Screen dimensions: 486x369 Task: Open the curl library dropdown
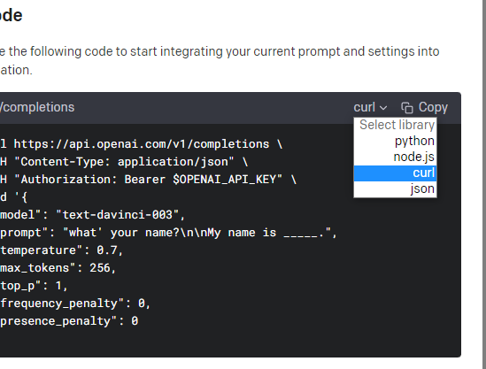(x=370, y=107)
